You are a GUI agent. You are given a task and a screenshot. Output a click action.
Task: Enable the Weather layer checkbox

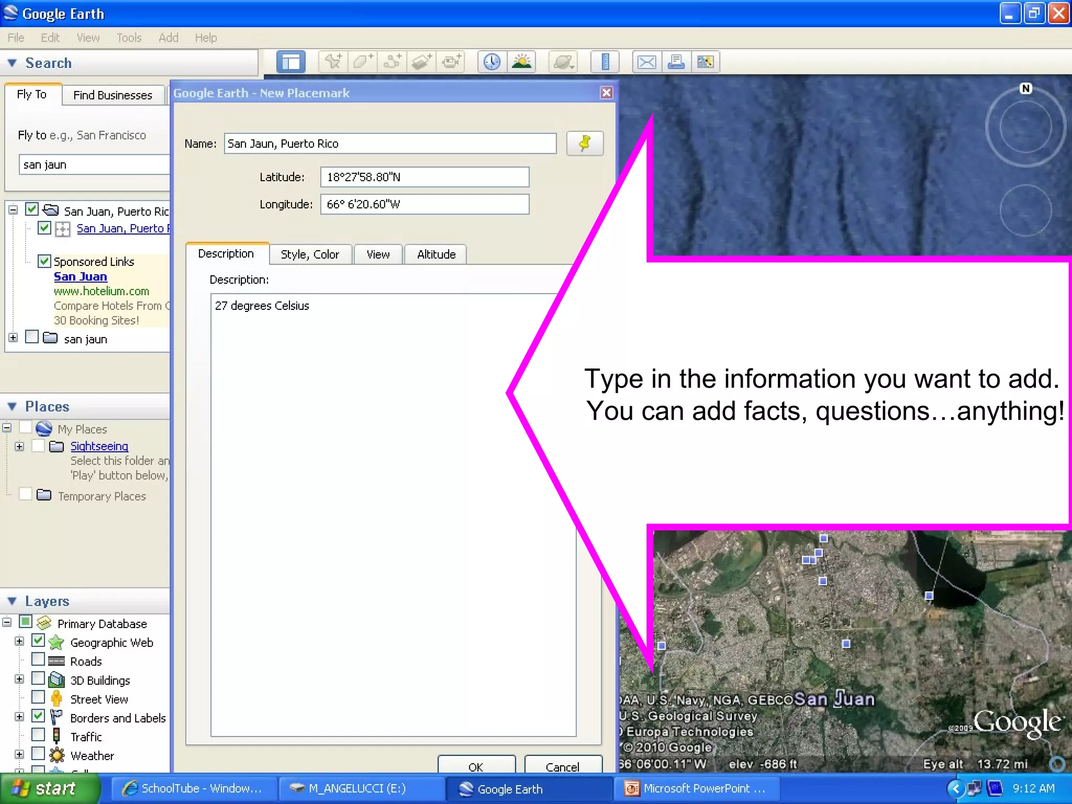click(x=38, y=754)
